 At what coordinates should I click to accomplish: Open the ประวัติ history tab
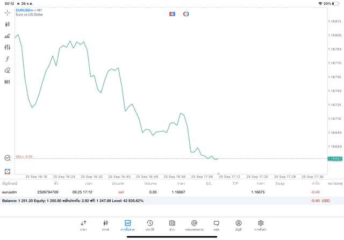point(149,225)
